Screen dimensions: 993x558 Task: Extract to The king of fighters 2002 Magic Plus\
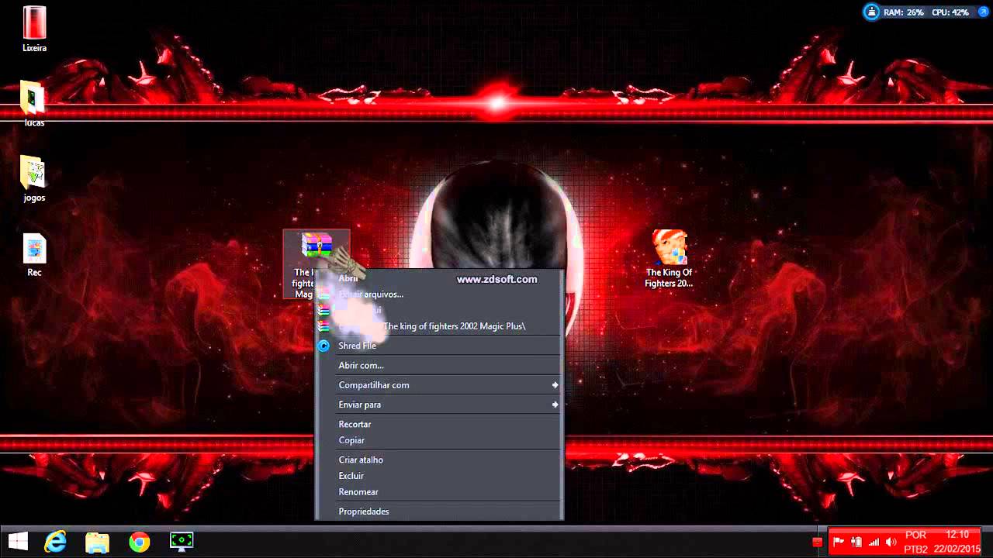tap(439, 326)
